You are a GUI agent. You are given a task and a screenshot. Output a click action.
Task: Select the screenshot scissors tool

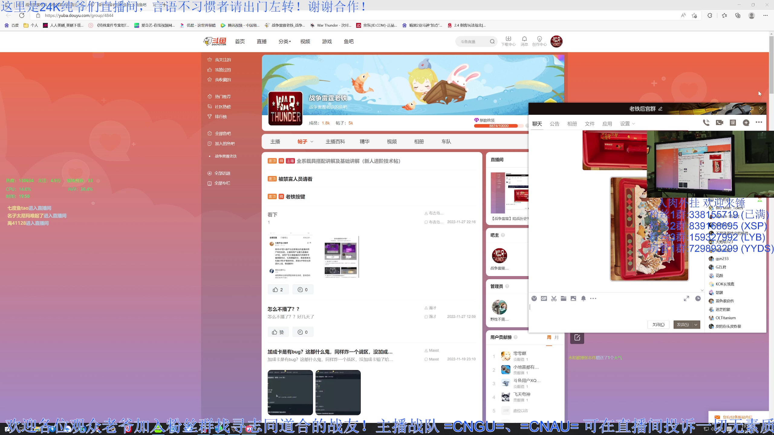[x=554, y=298]
